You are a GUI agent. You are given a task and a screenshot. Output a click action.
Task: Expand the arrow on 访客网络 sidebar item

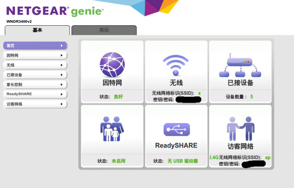62,104
